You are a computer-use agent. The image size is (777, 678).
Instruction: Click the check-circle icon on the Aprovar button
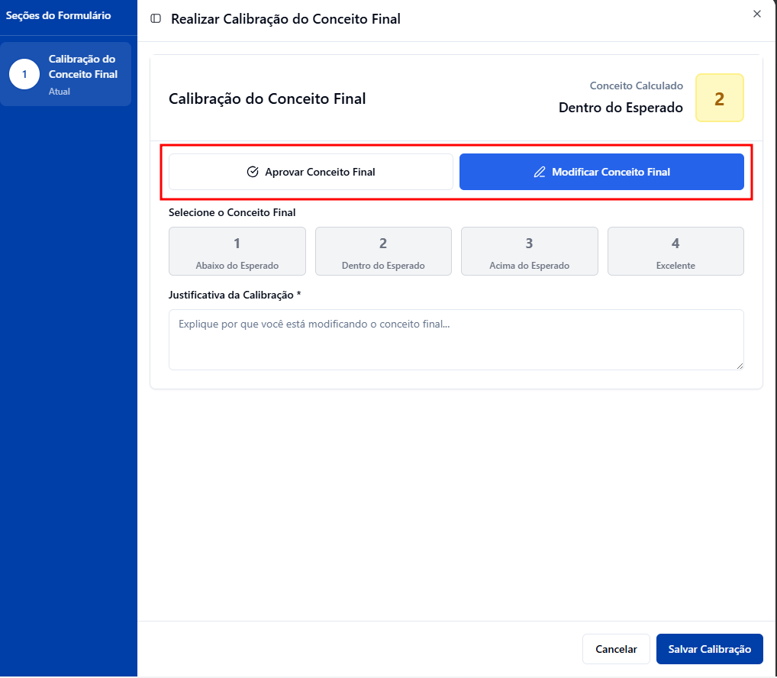(x=253, y=172)
